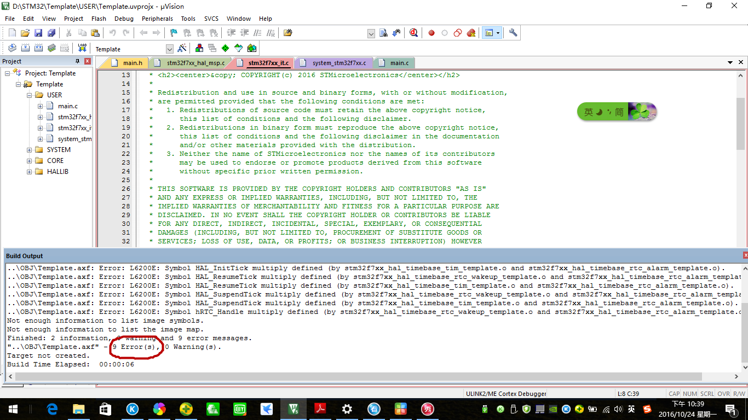The height and width of the screenshot is (420, 748).
Task: Expand the SYSTEM folder
Action: coord(30,149)
